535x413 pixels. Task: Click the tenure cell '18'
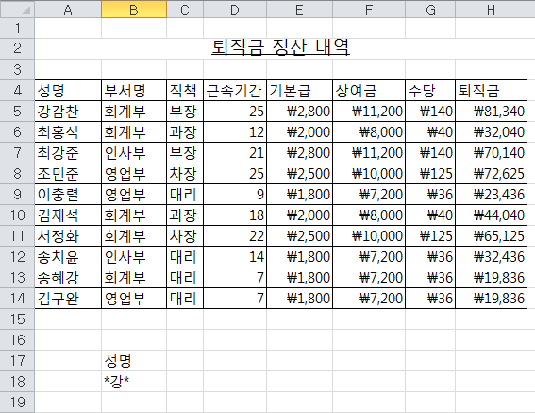click(235, 215)
